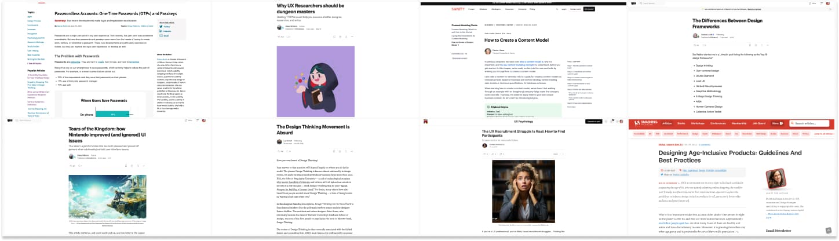The image size is (839, 241).
Task: Expand the More menu in Smashing navbar
Action: click(x=777, y=123)
